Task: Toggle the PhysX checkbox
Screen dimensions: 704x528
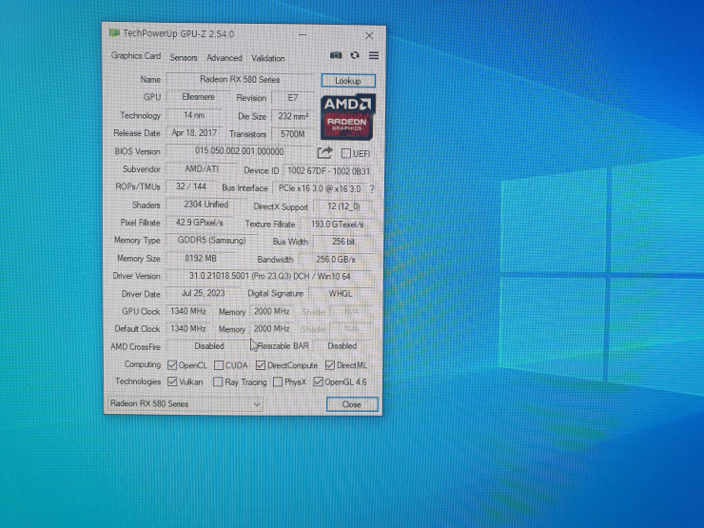Action: tap(278, 382)
